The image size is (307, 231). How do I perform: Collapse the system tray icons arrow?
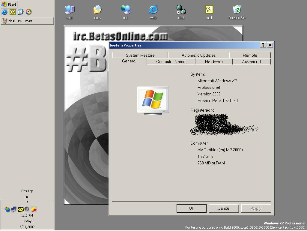27,203
